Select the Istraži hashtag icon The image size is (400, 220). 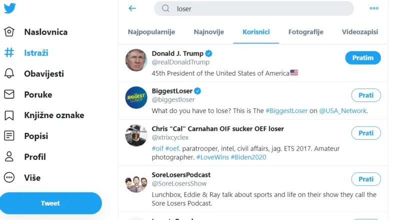pos(9,52)
